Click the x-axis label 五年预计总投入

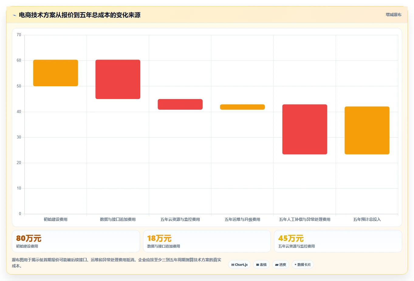click(367, 219)
